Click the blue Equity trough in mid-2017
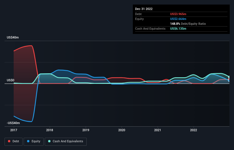Screen dimensions: 234x150 (x=31, y=122)
